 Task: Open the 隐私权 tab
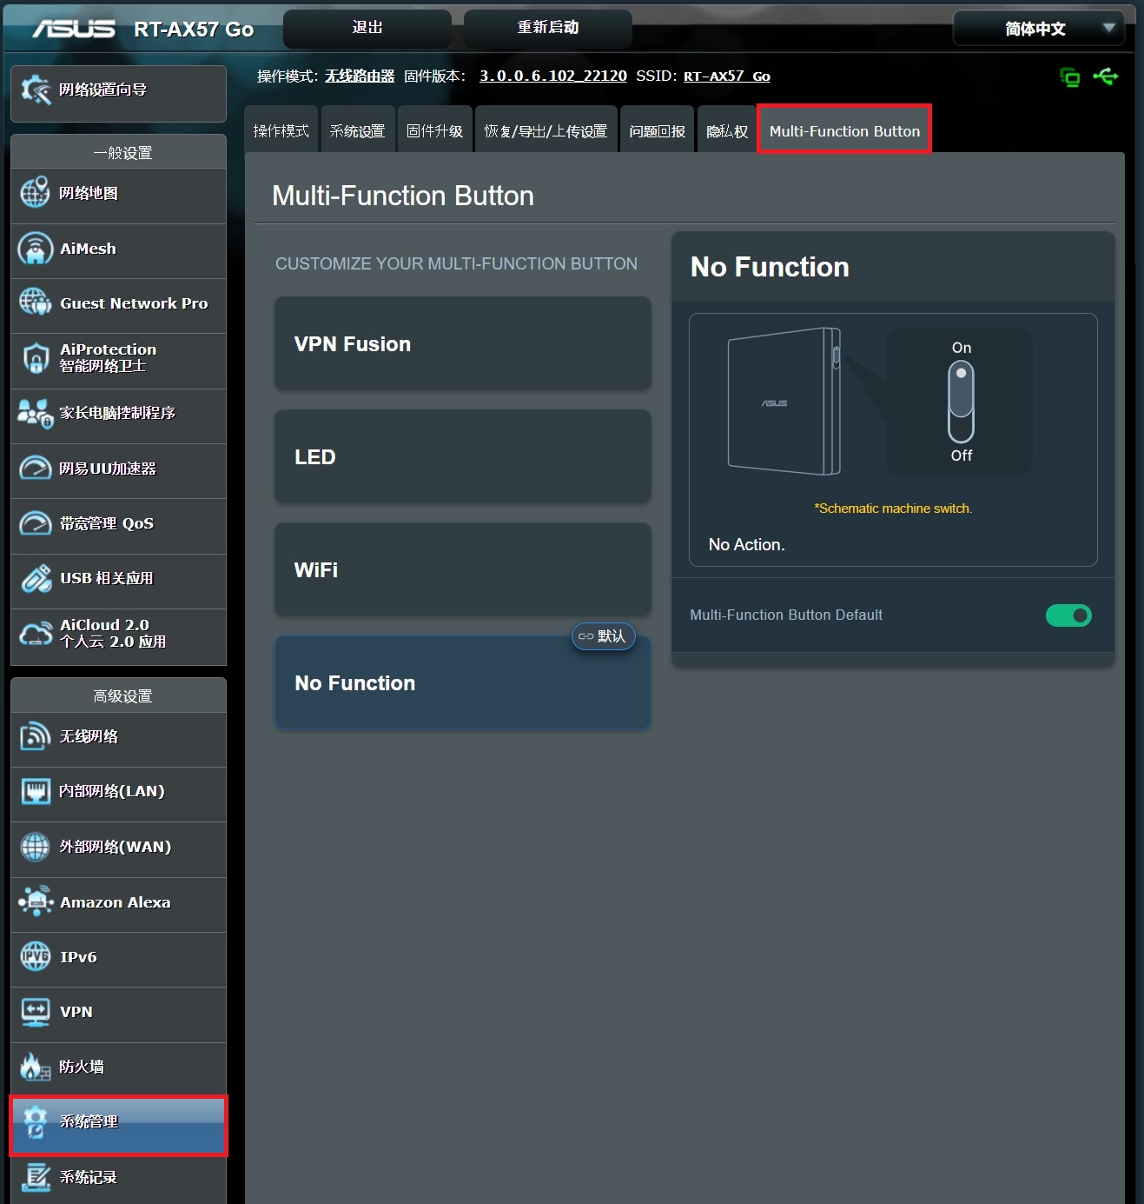click(727, 130)
